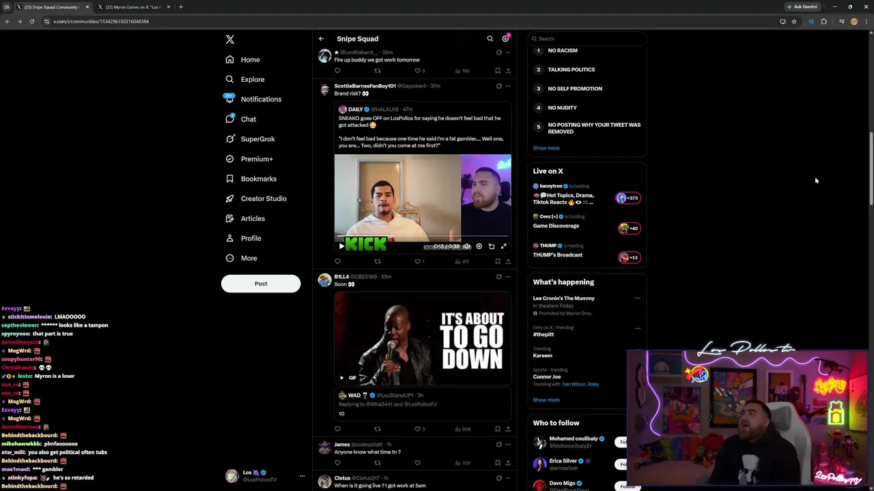
Task: Open Mohamed coulibaly's profile suggestion
Action: [x=574, y=438]
